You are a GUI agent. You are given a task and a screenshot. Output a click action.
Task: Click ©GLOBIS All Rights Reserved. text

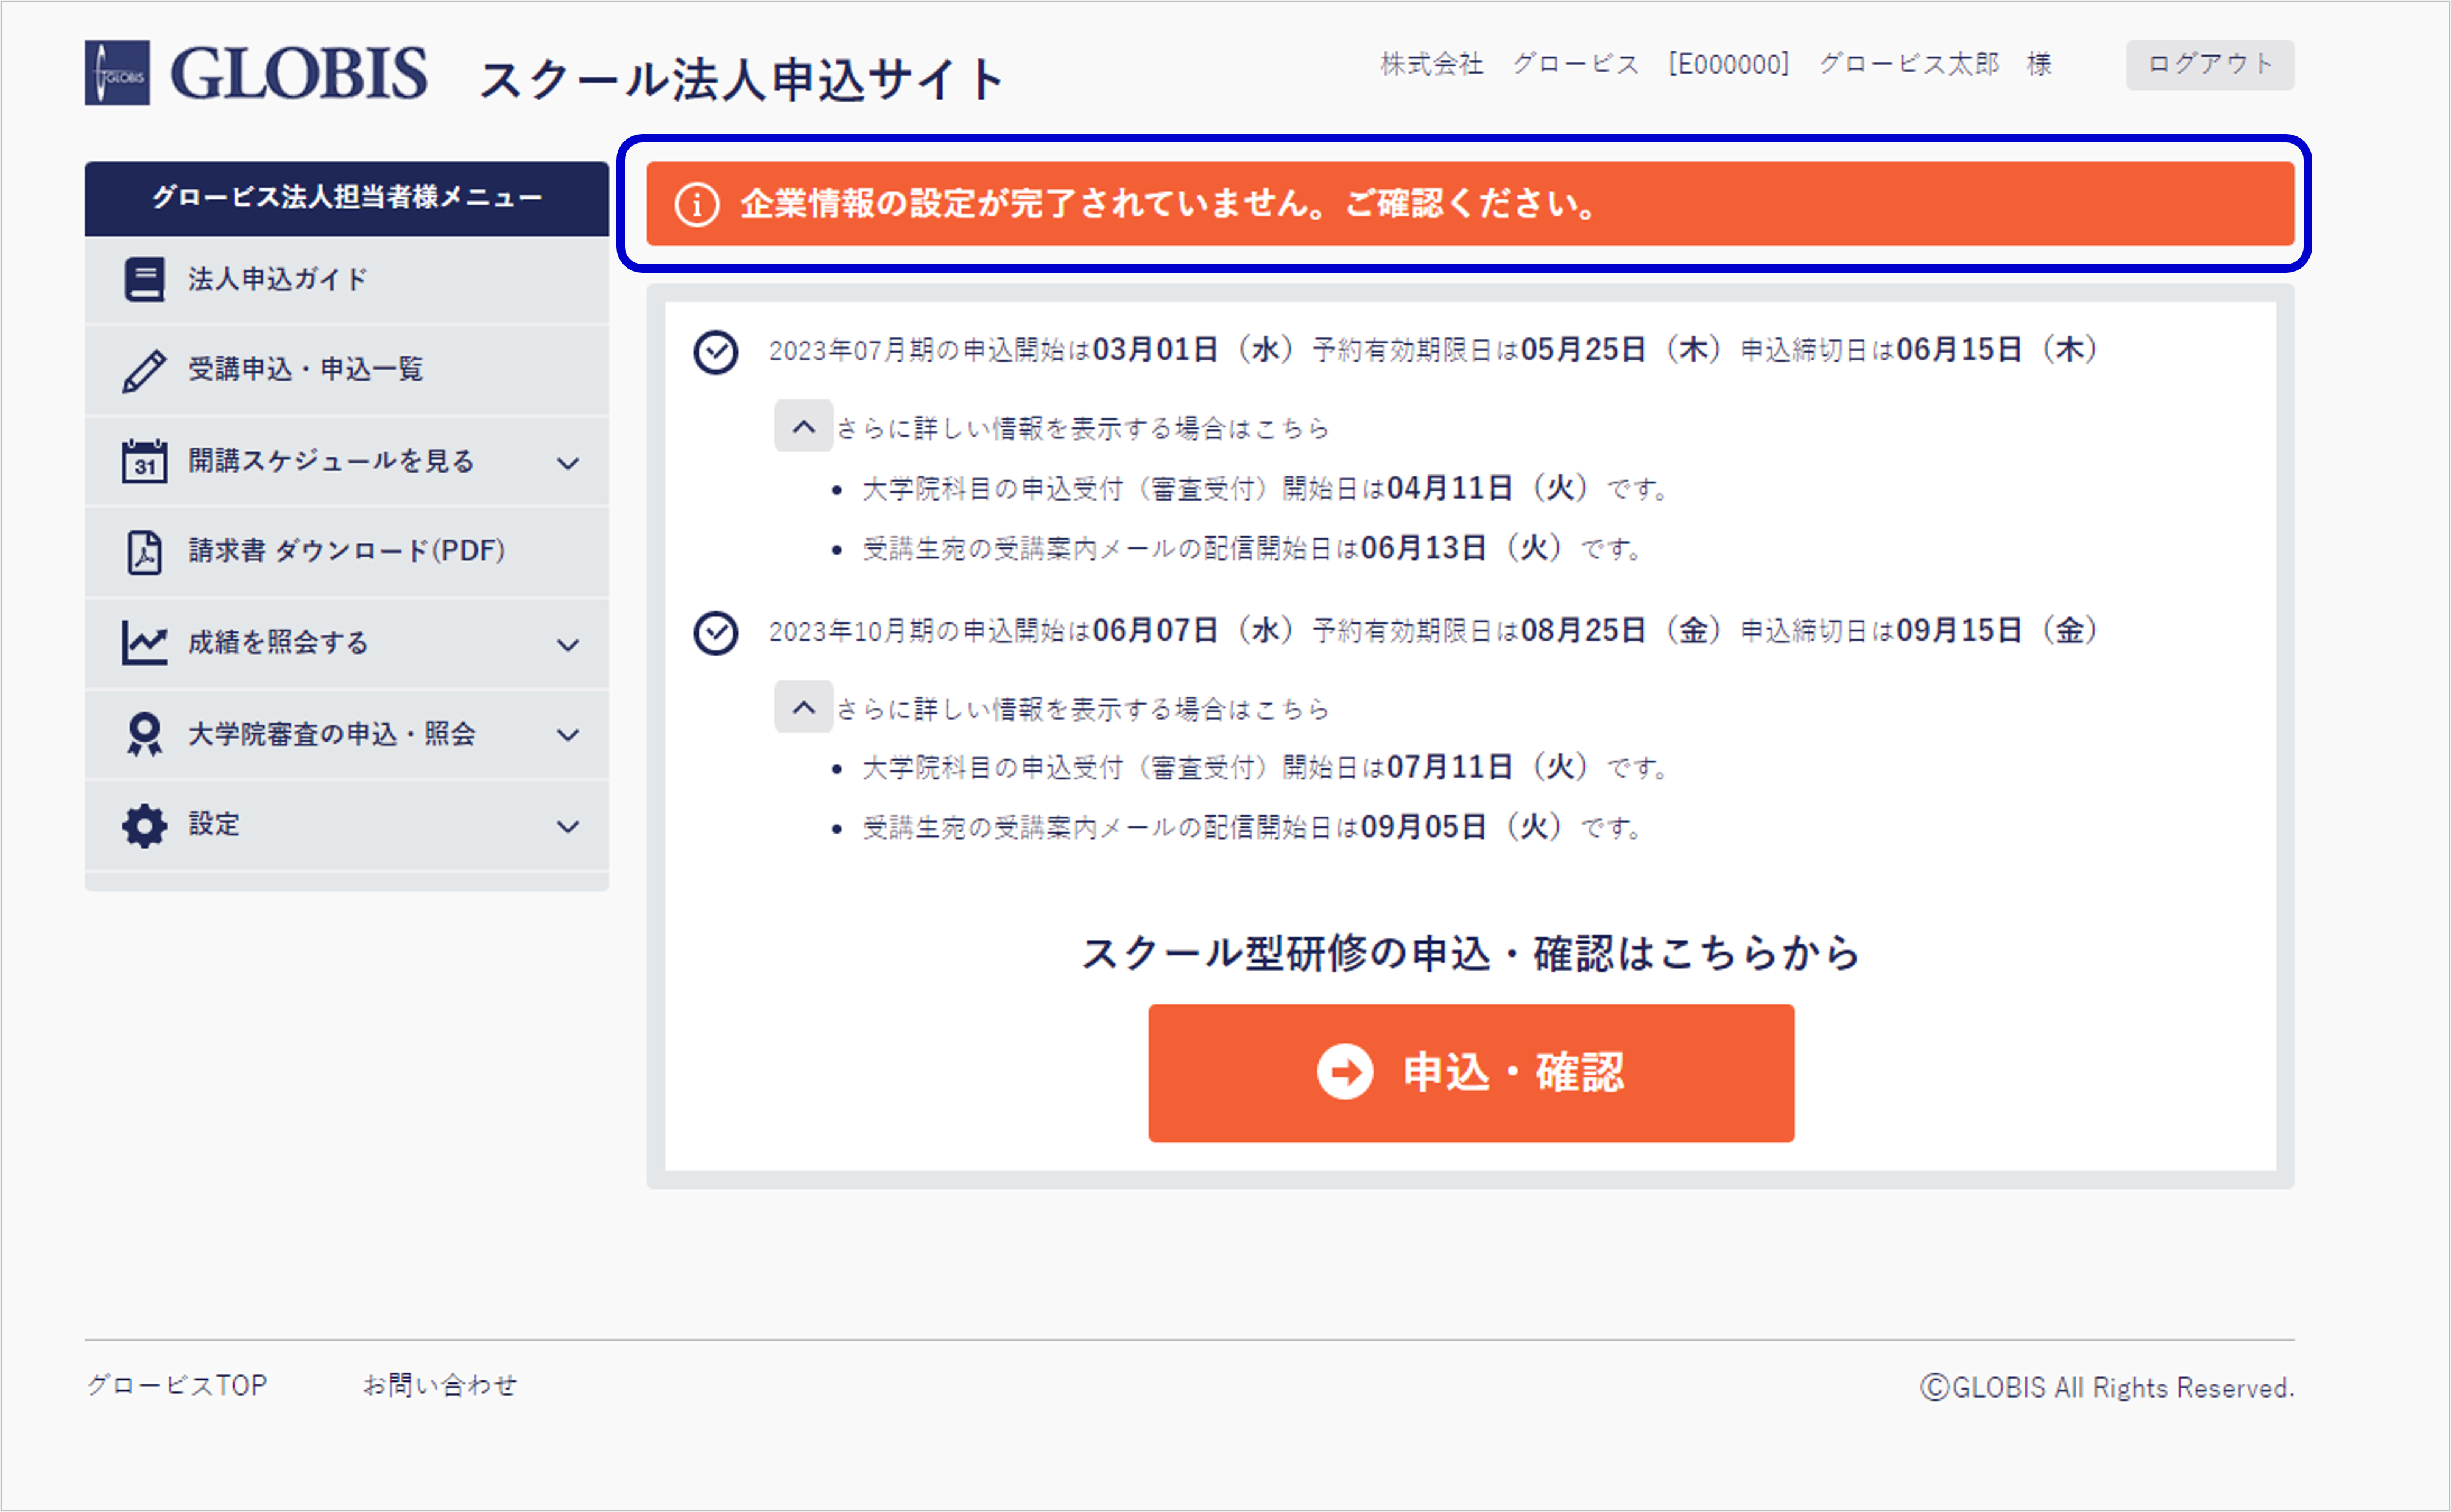(2107, 1388)
